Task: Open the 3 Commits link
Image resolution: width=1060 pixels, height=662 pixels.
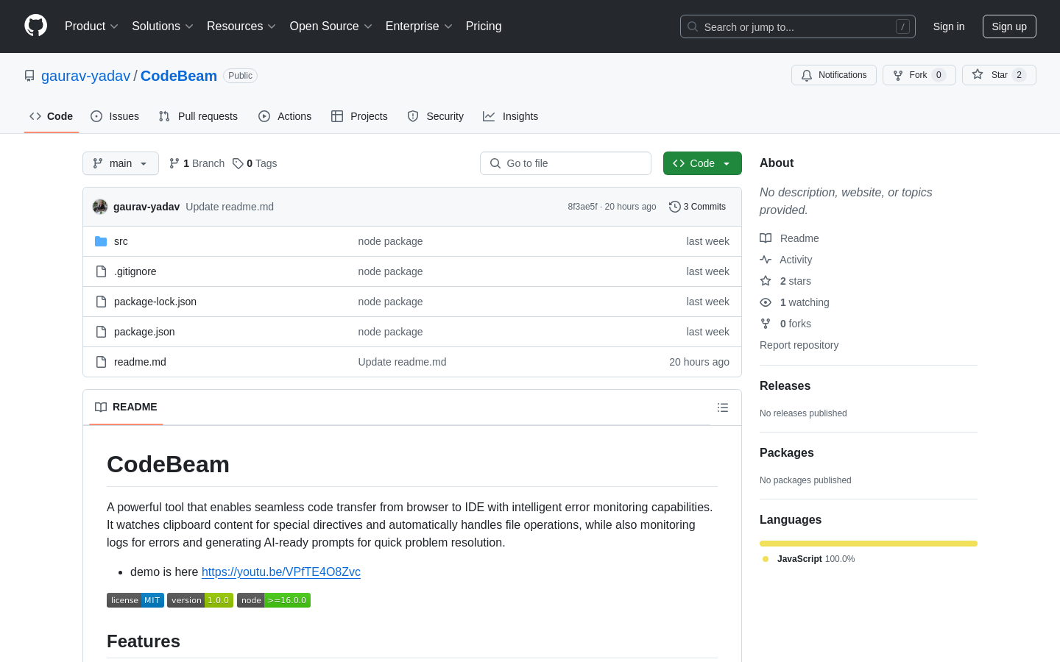Action: (698, 207)
